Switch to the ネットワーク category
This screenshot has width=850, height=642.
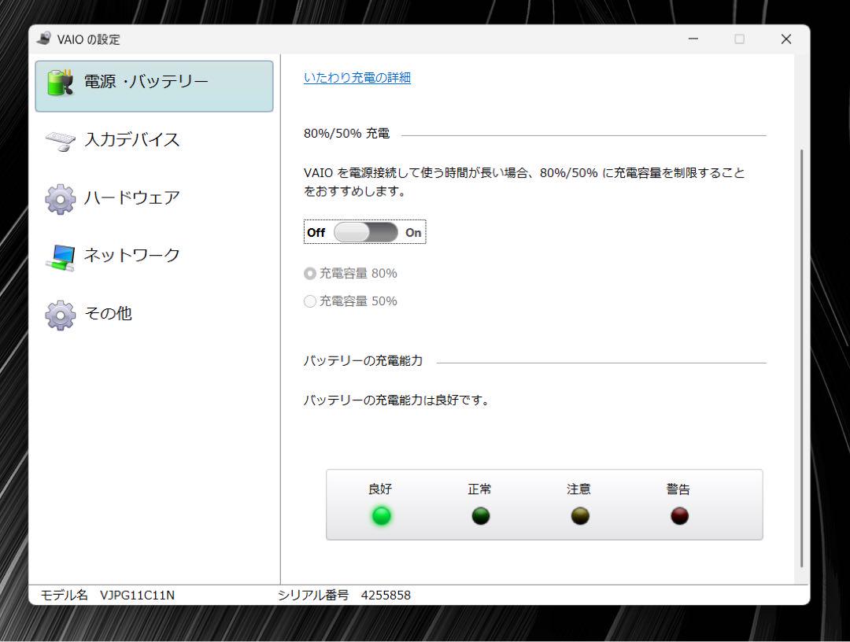tap(154, 256)
